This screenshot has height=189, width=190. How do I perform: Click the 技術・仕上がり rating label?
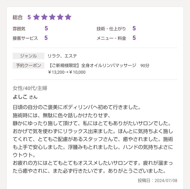point(111,29)
